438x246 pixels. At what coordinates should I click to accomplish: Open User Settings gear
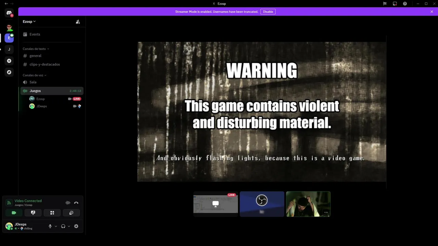[76, 226]
